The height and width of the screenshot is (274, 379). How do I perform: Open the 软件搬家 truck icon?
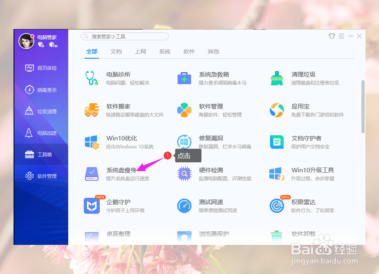click(x=92, y=110)
